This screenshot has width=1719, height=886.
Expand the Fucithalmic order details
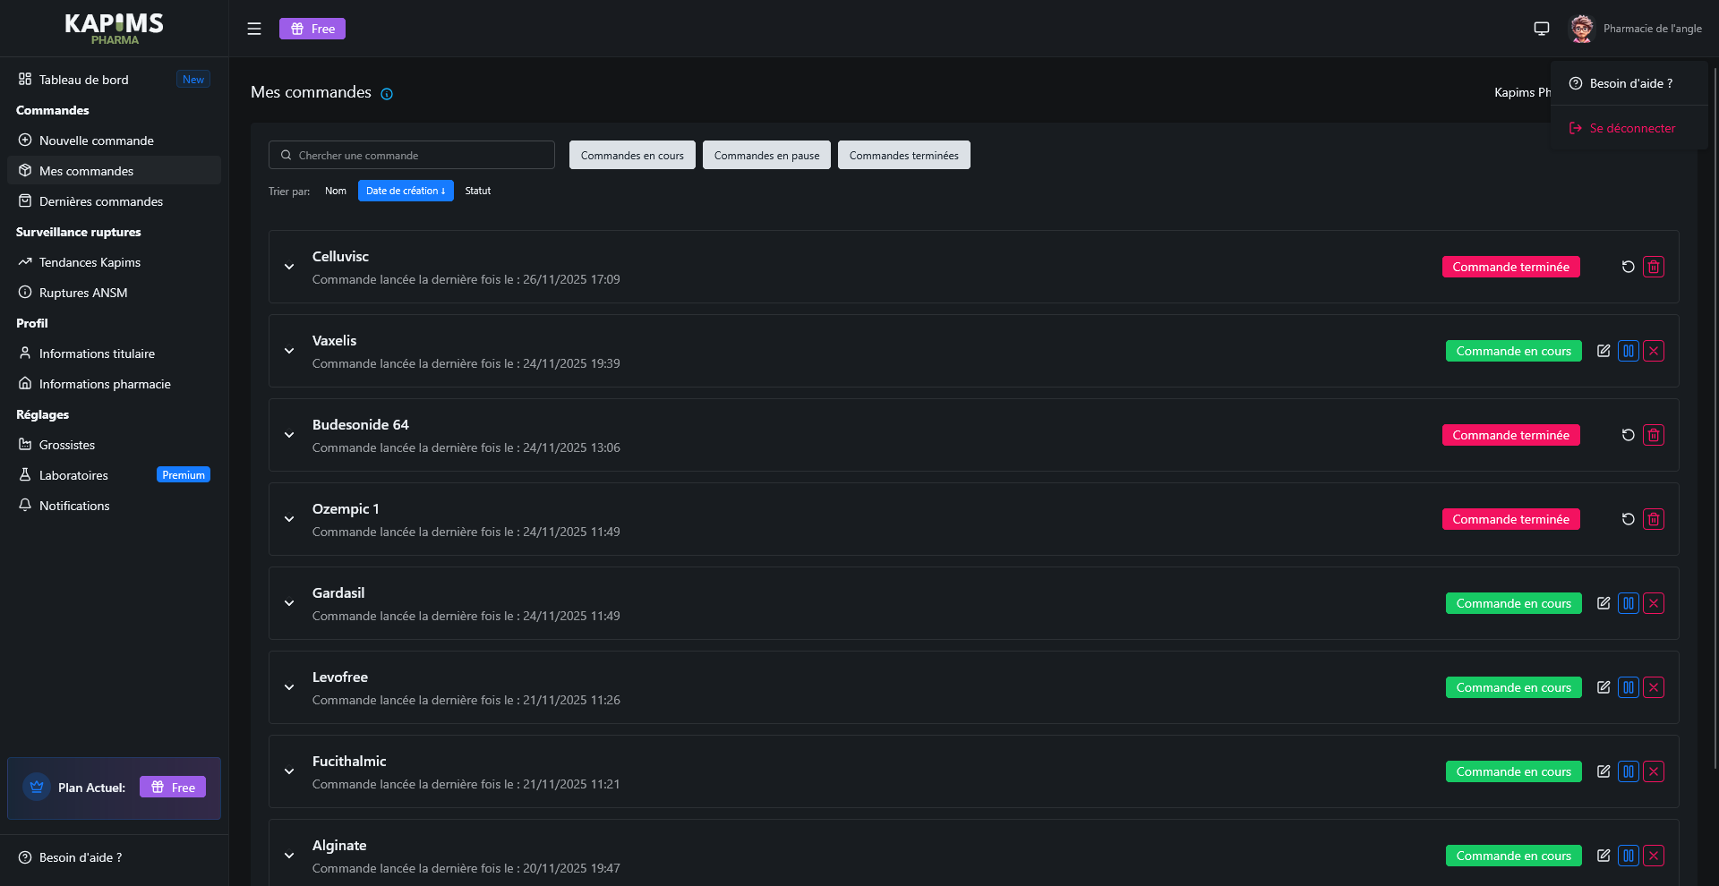288,771
